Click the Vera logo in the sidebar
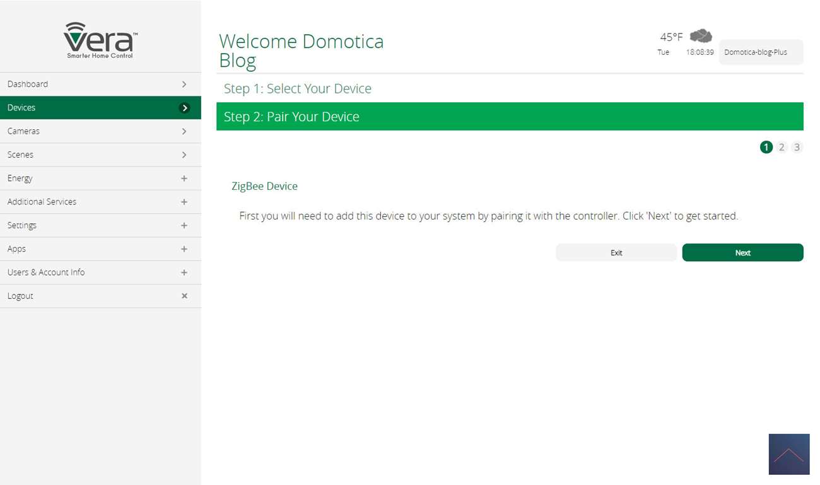 [100, 40]
